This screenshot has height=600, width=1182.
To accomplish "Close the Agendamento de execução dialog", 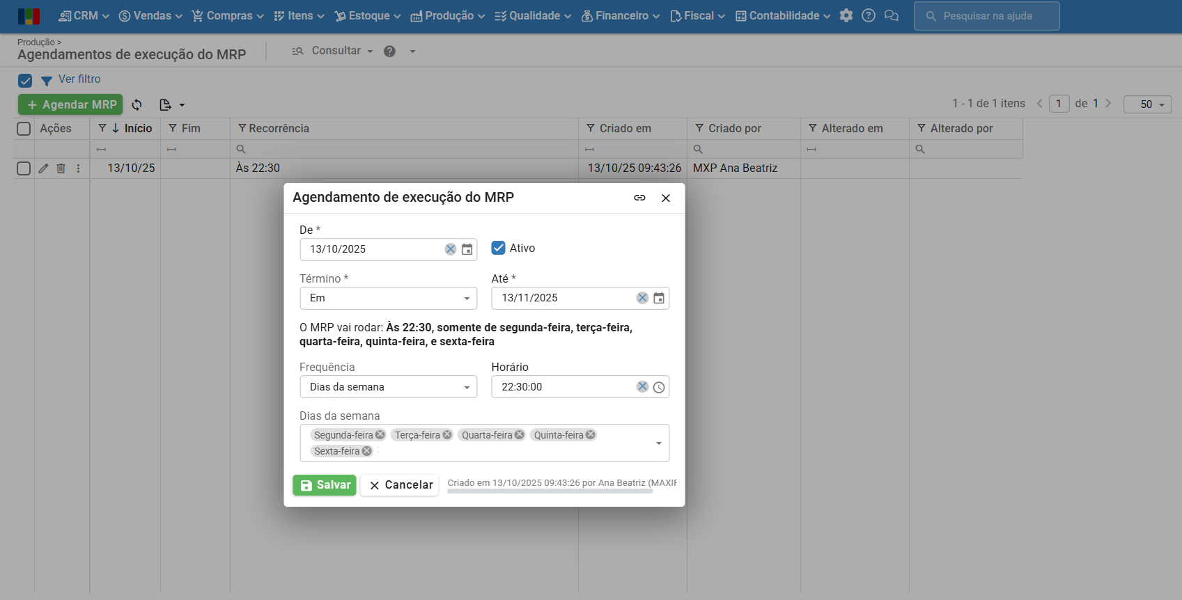I will tap(666, 198).
